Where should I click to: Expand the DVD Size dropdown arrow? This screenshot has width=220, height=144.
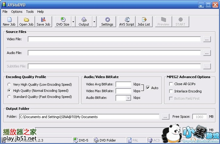click(x=73, y=22)
